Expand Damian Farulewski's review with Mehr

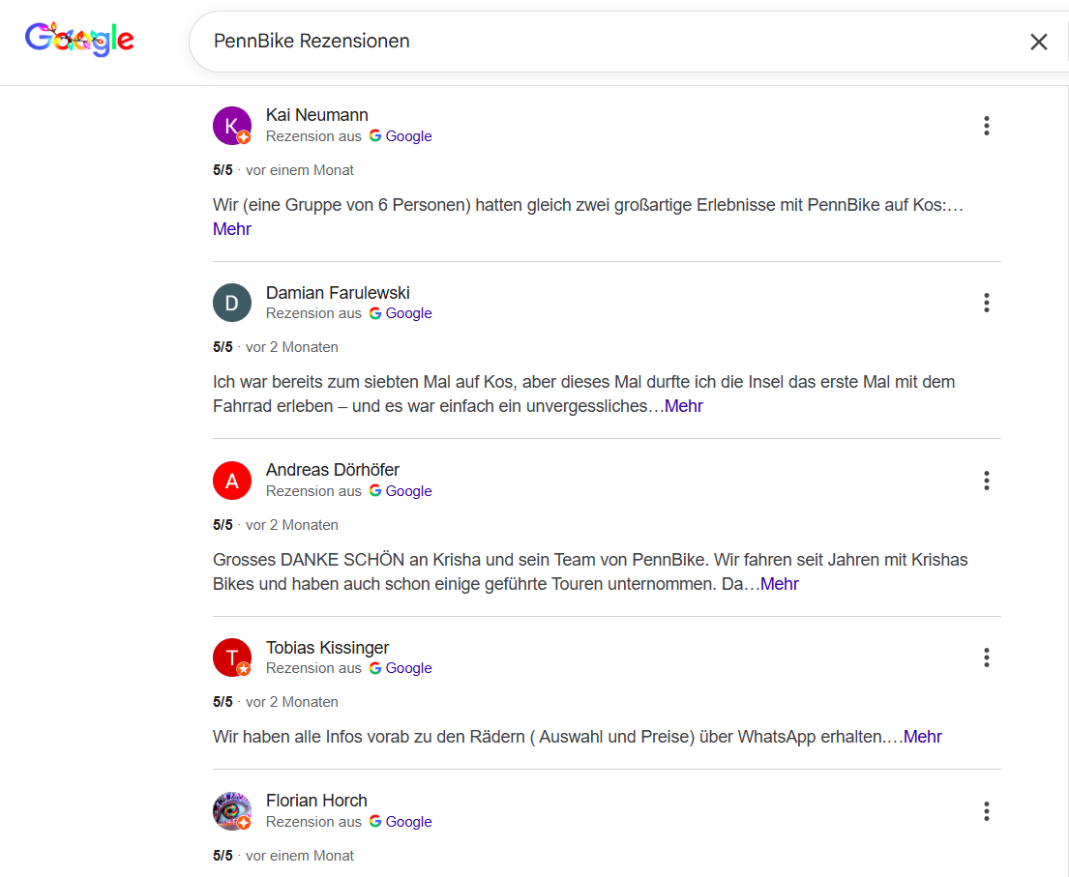(684, 406)
